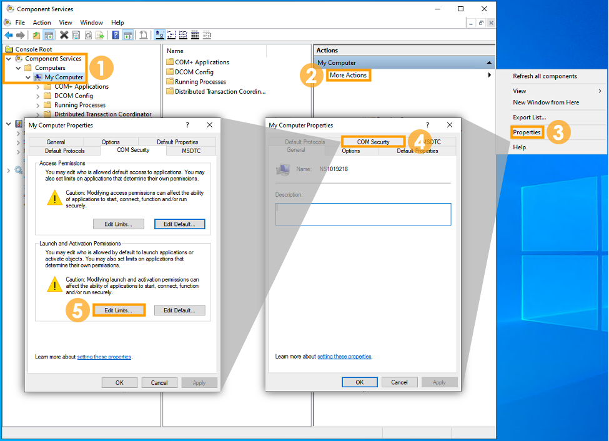Click Edit Default under Access Permissions

pos(179,224)
